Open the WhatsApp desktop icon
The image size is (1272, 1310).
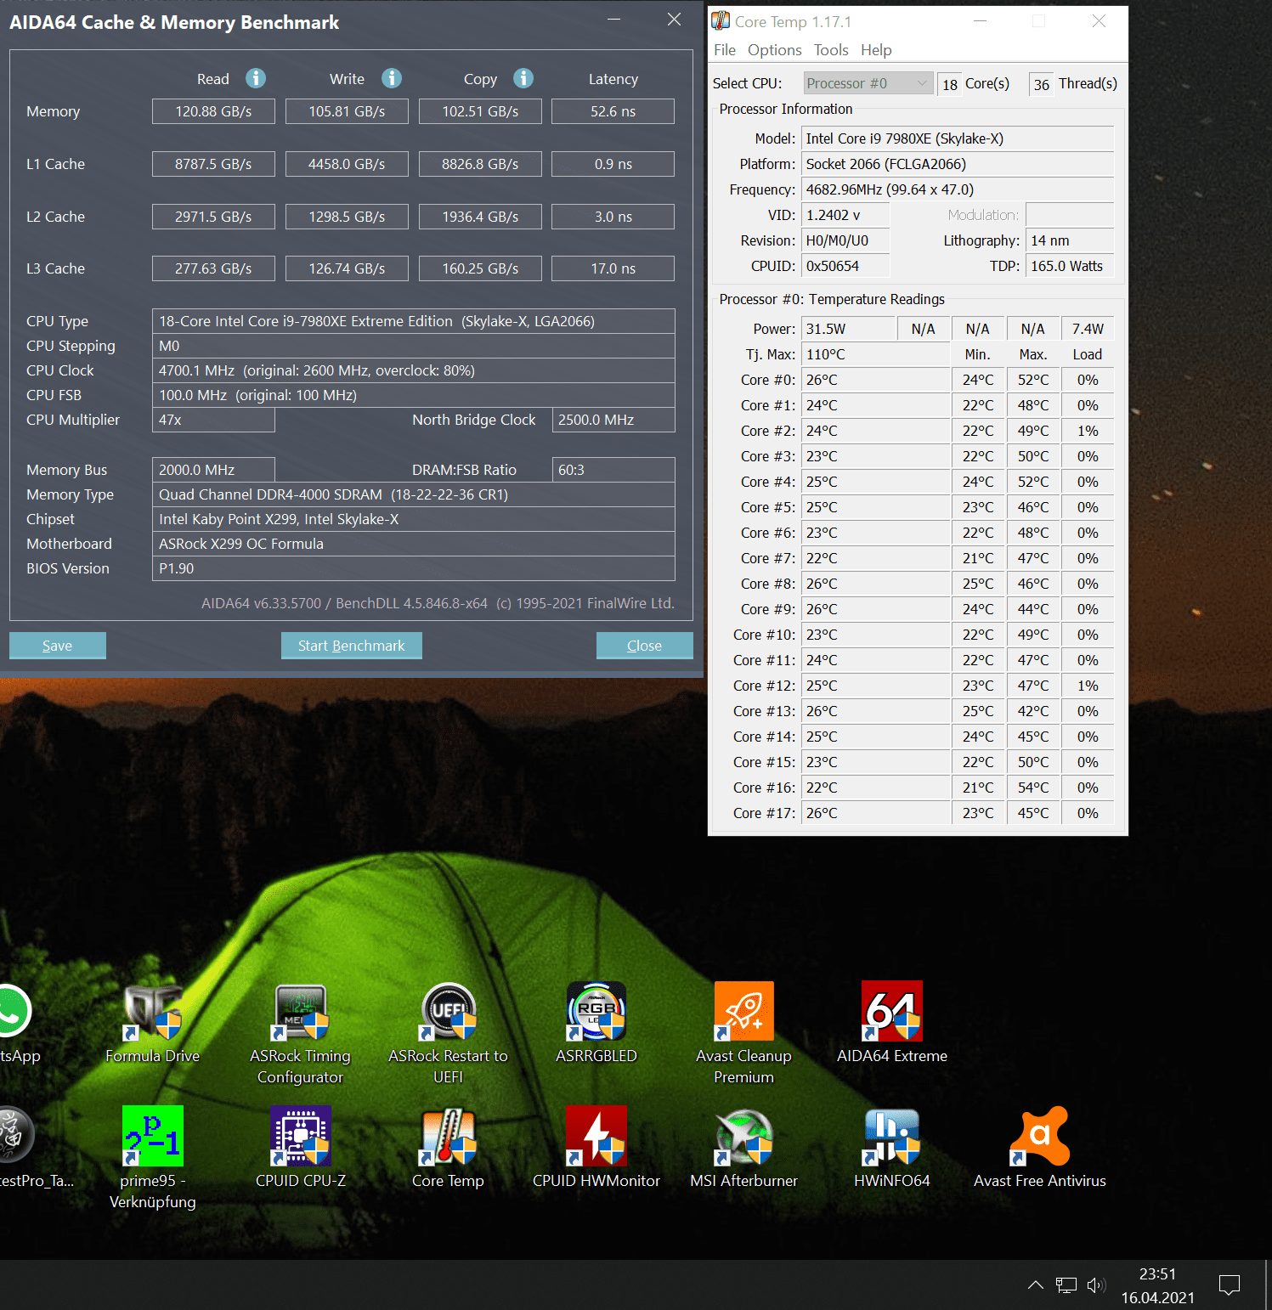click(x=15, y=1023)
